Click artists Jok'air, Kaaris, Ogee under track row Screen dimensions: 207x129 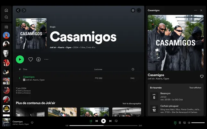(x=35, y=80)
